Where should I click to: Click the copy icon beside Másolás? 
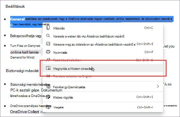click(48, 28)
